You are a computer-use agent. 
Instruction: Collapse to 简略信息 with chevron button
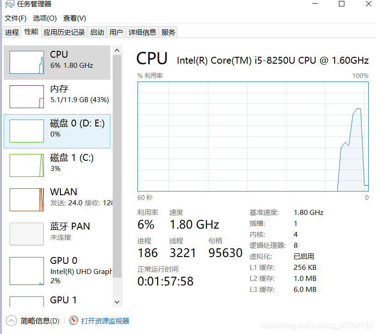pos(11,321)
